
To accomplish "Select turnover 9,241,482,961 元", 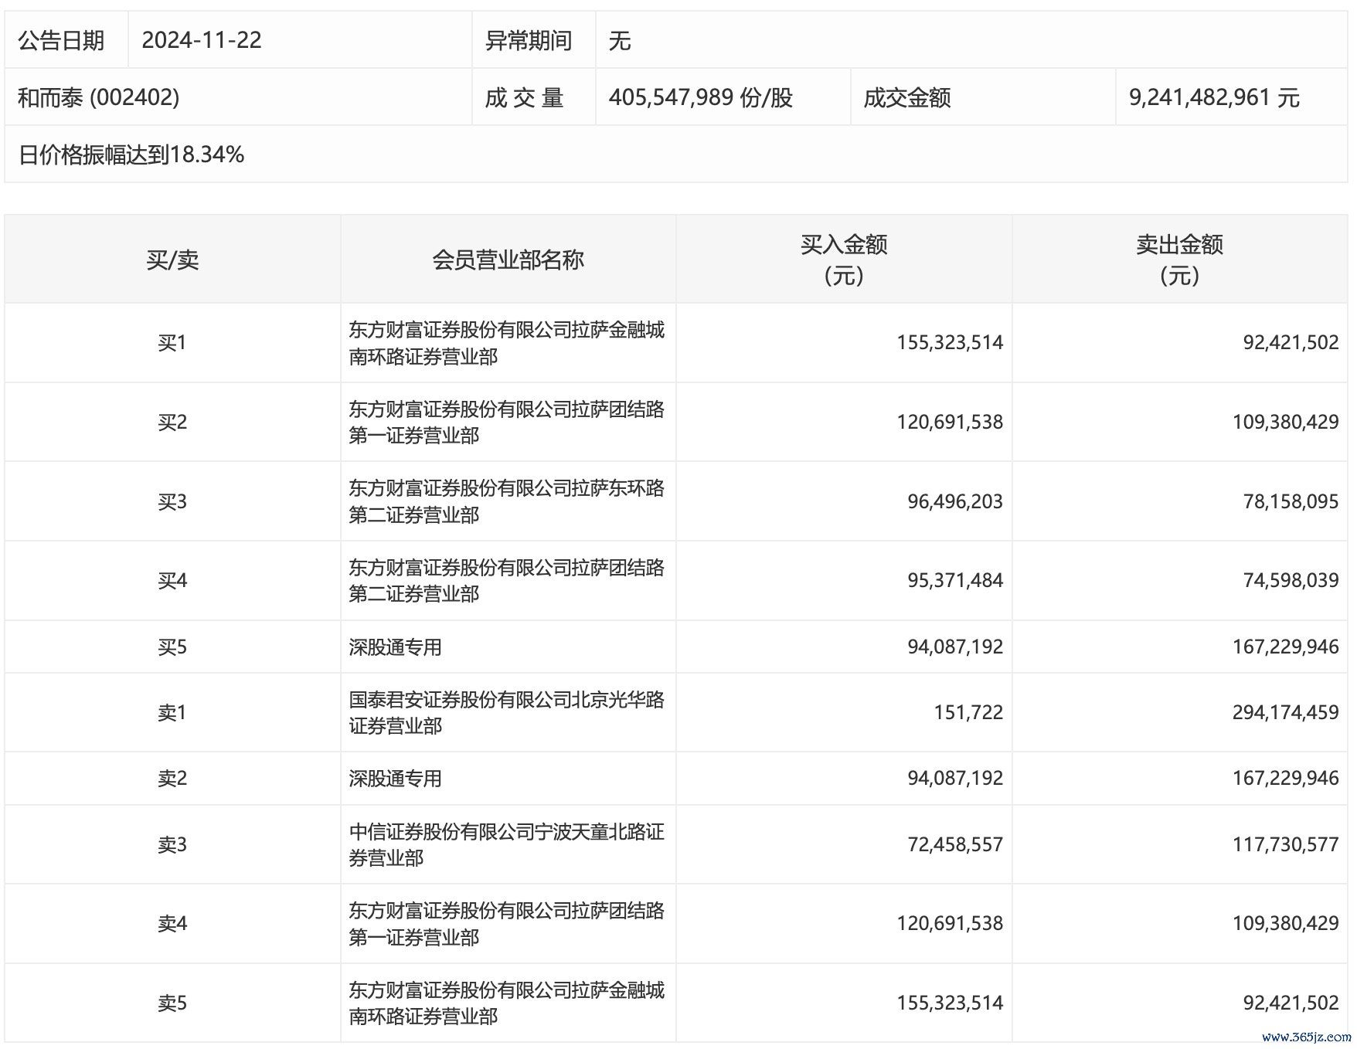I will coord(1215,97).
